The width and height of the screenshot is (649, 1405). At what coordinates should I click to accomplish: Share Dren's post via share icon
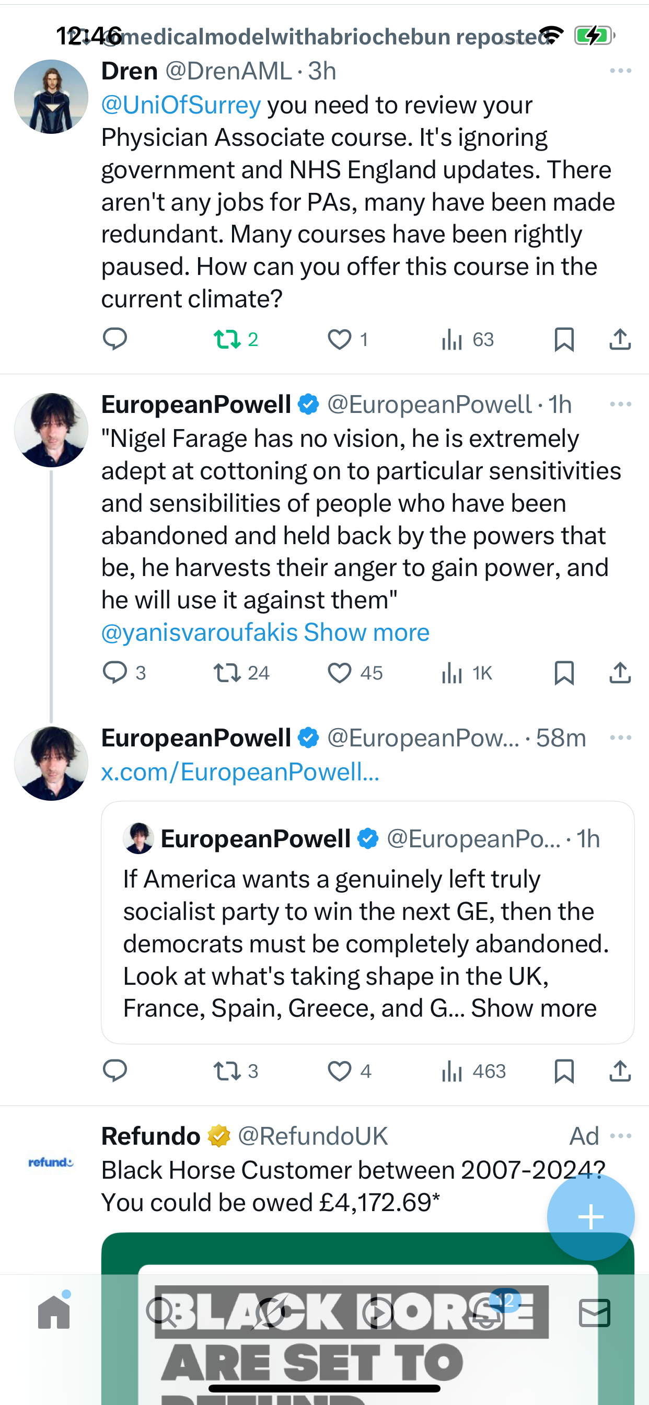pos(620,339)
